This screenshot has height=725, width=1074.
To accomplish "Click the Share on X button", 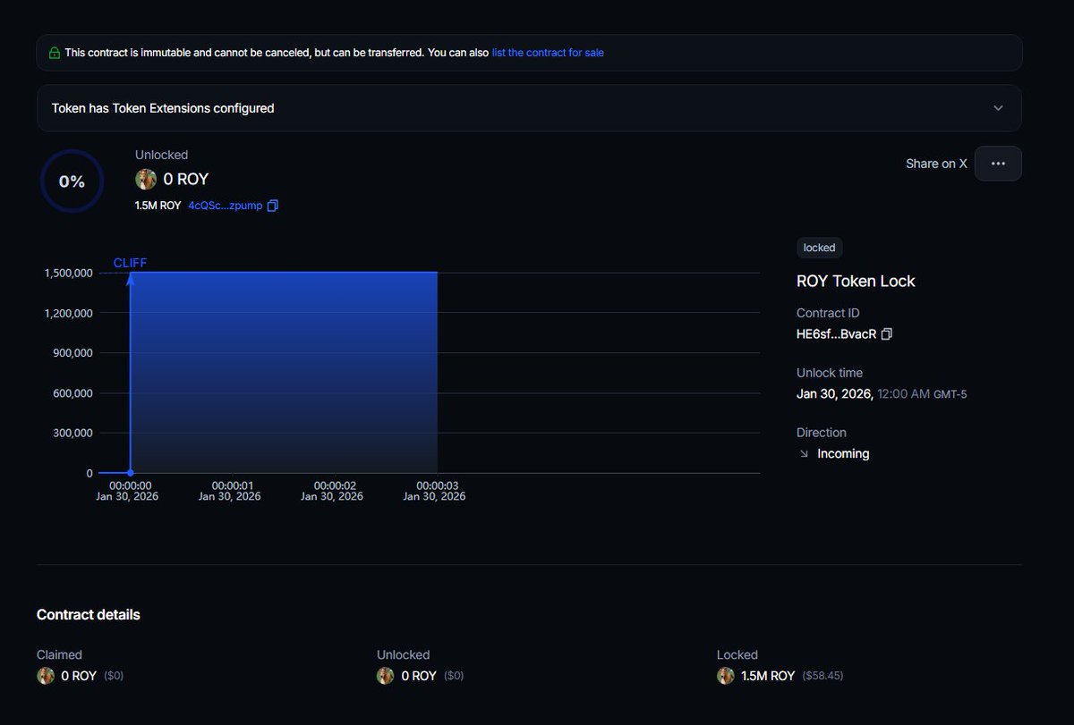I will tap(936, 164).
